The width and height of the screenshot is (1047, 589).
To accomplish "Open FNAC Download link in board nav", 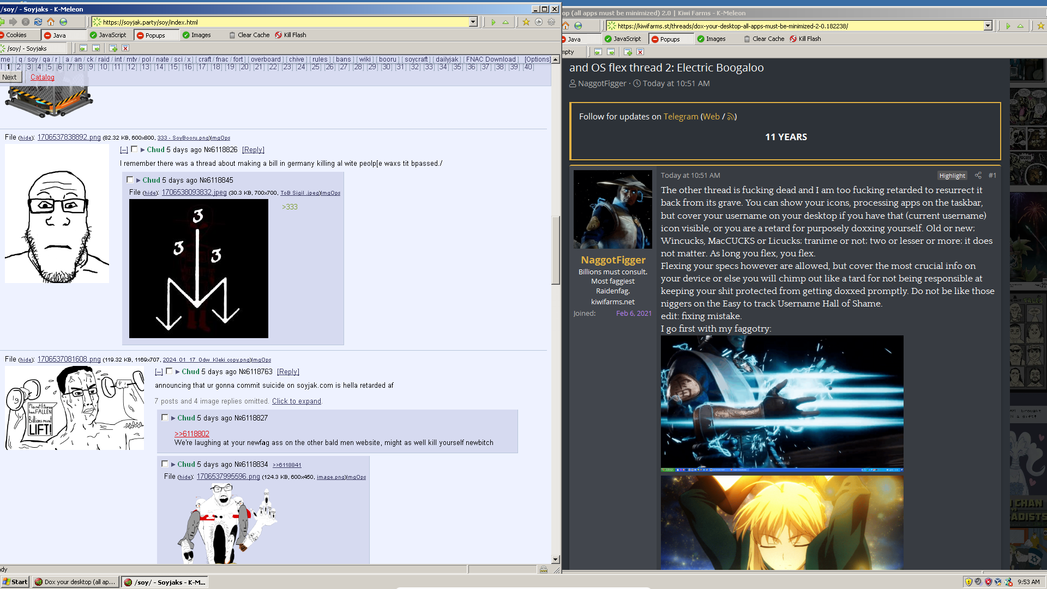I will coord(491,59).
